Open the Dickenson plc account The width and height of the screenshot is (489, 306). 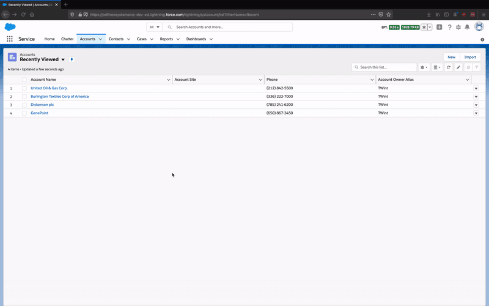coord(42,105)
